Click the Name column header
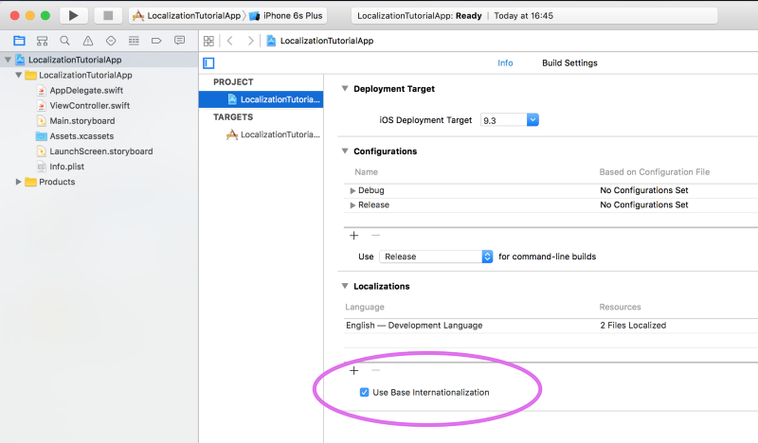The image size is (758, 443). coord(366,172)
